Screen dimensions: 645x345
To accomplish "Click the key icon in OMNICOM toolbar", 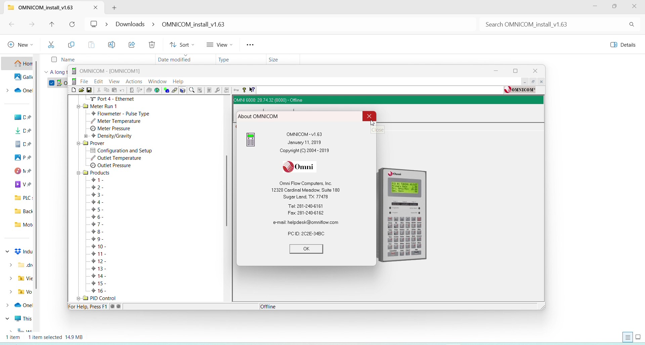I will pyautogui.click(x=237, y=90).
